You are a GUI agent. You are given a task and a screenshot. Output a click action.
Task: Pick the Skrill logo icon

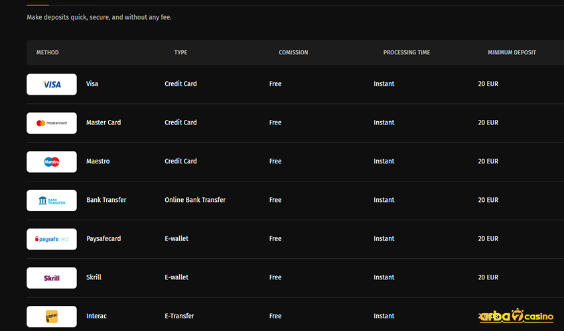52,278
